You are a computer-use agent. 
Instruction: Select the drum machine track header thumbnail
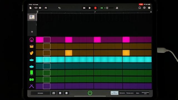click(x=32, y=17)
